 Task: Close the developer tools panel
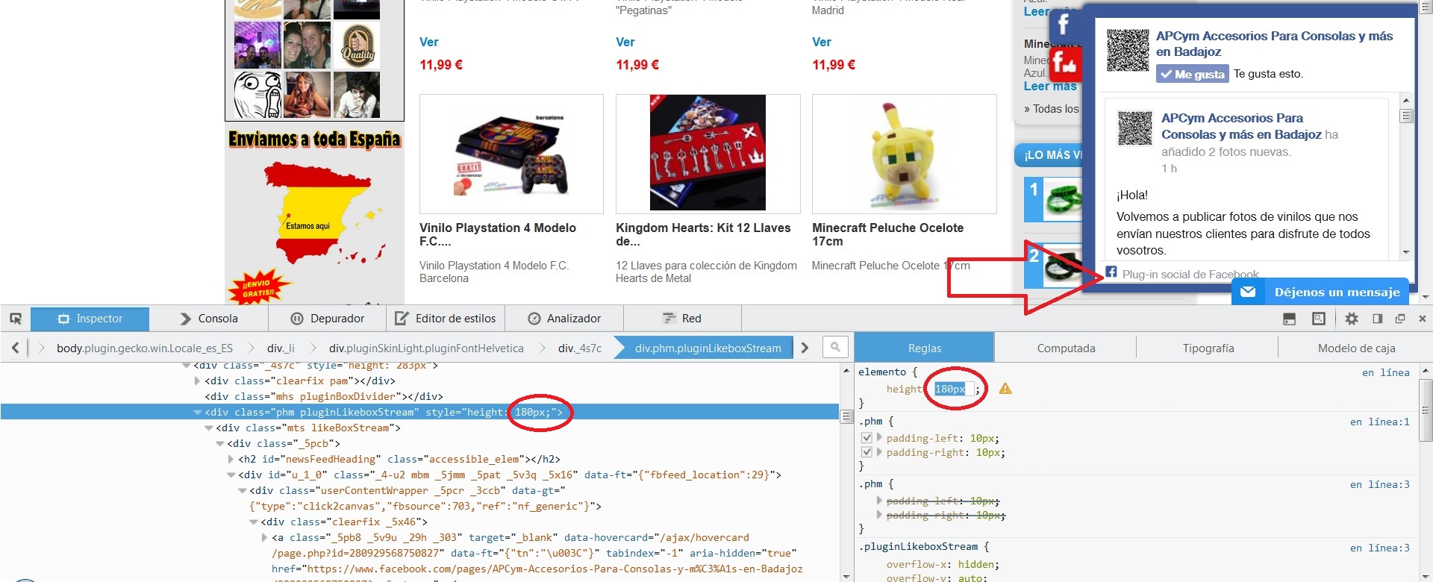(1423, 319)
